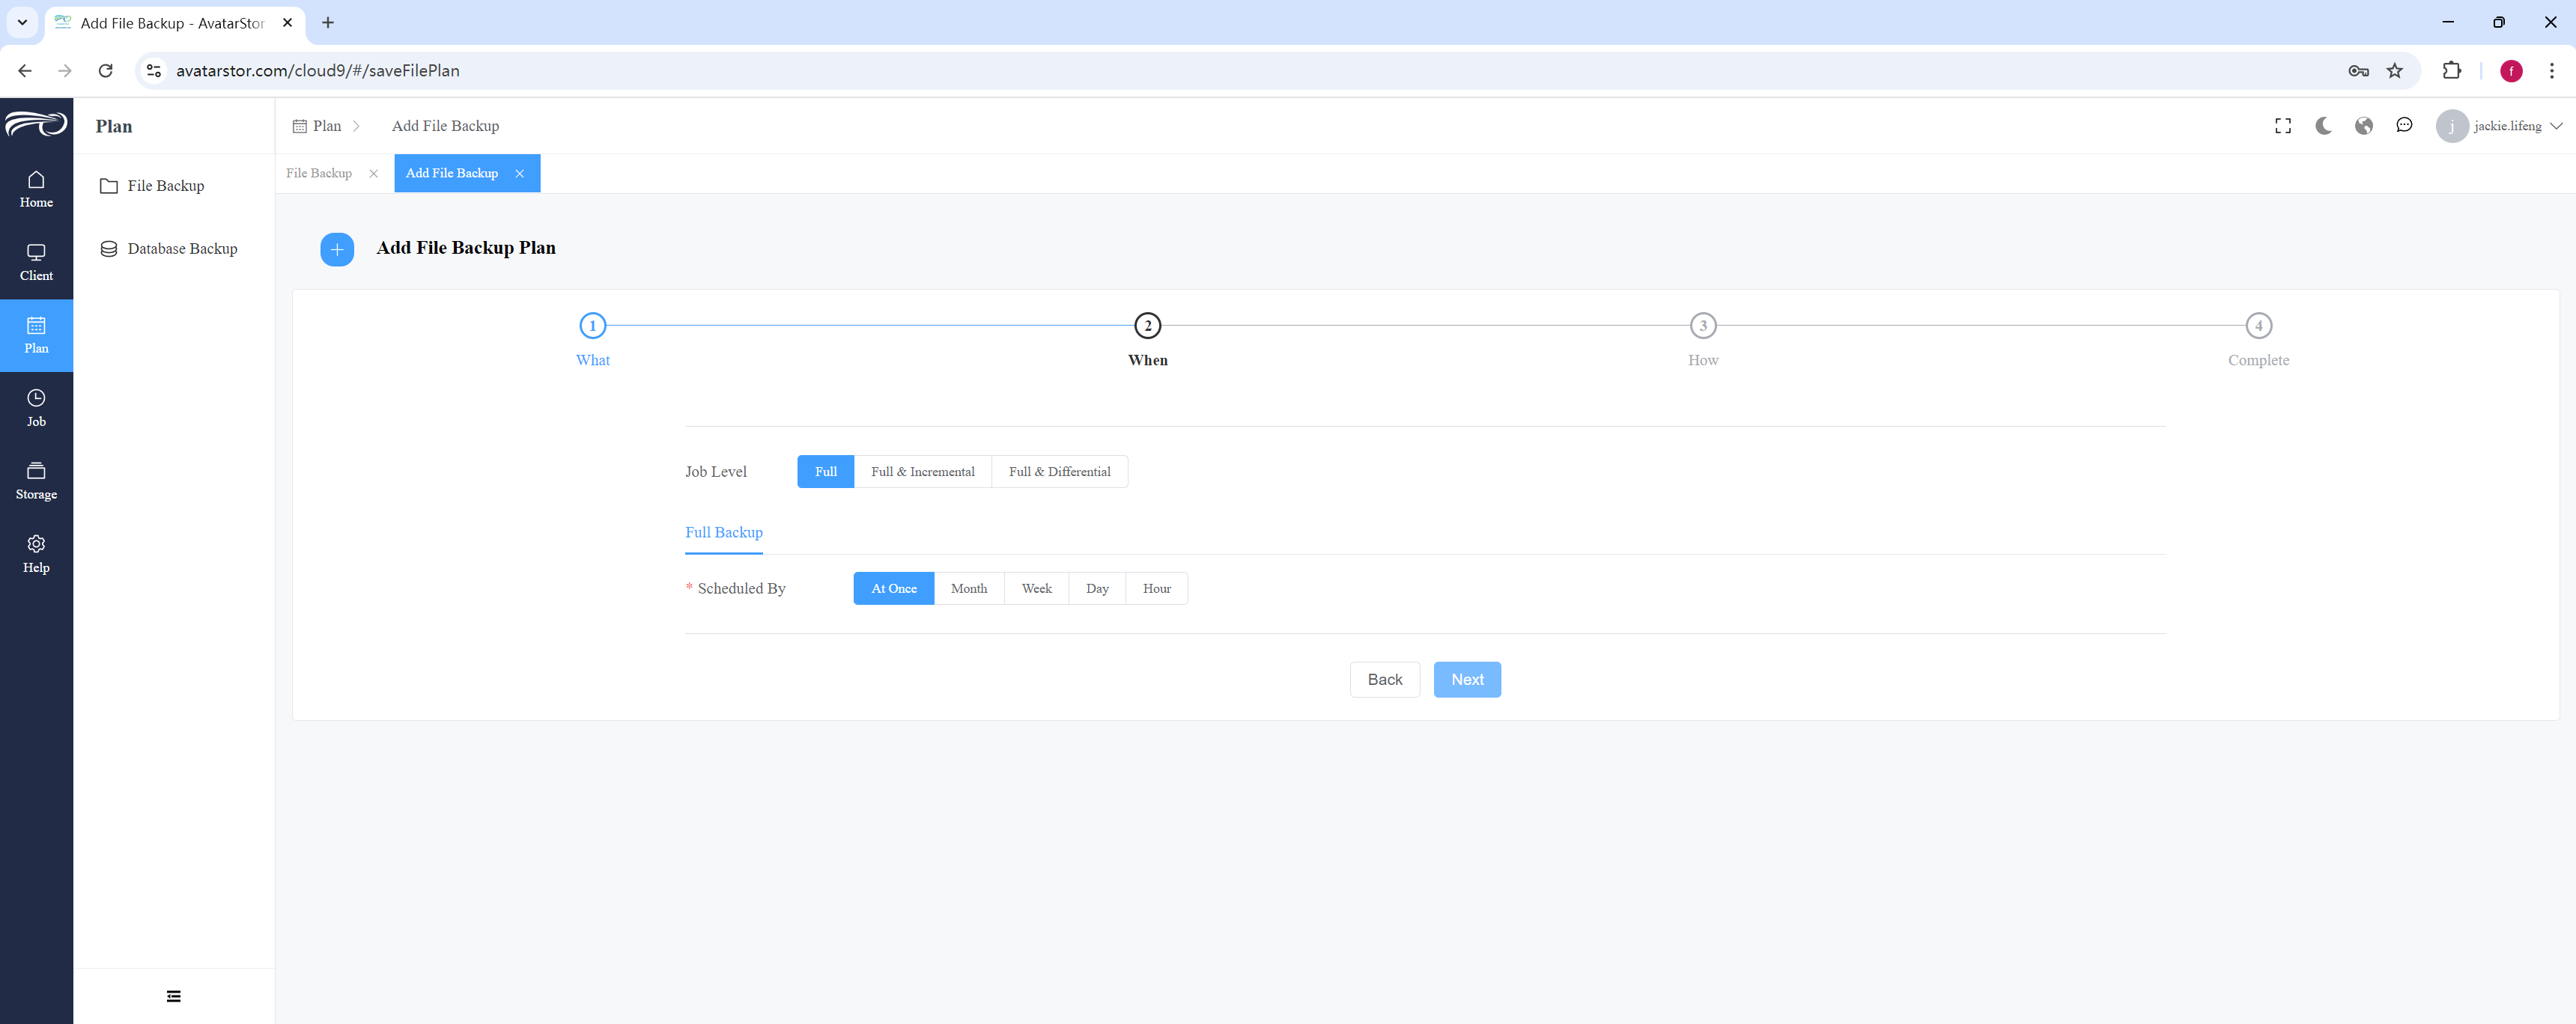The image size is (2576, 1024).
Task: Select Full job level
Action: pyautogui.click(x=825, y=472)
